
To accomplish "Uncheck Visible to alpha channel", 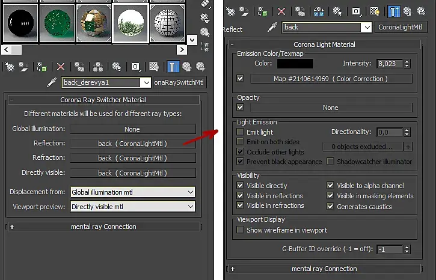I will [330, 185].
